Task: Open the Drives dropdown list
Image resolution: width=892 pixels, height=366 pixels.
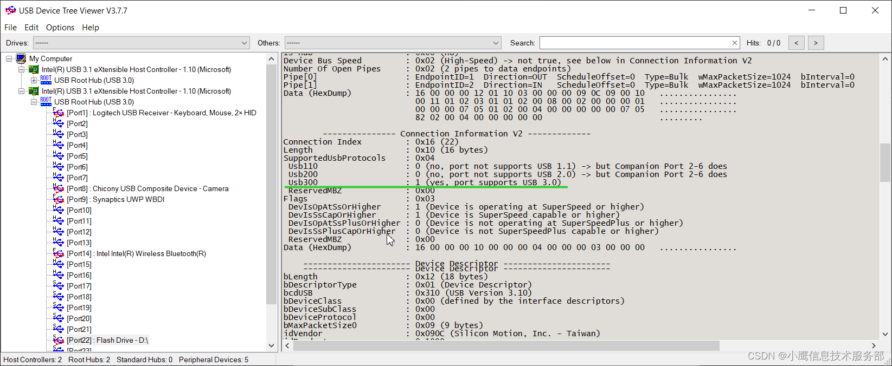Action: click(141, 43)
